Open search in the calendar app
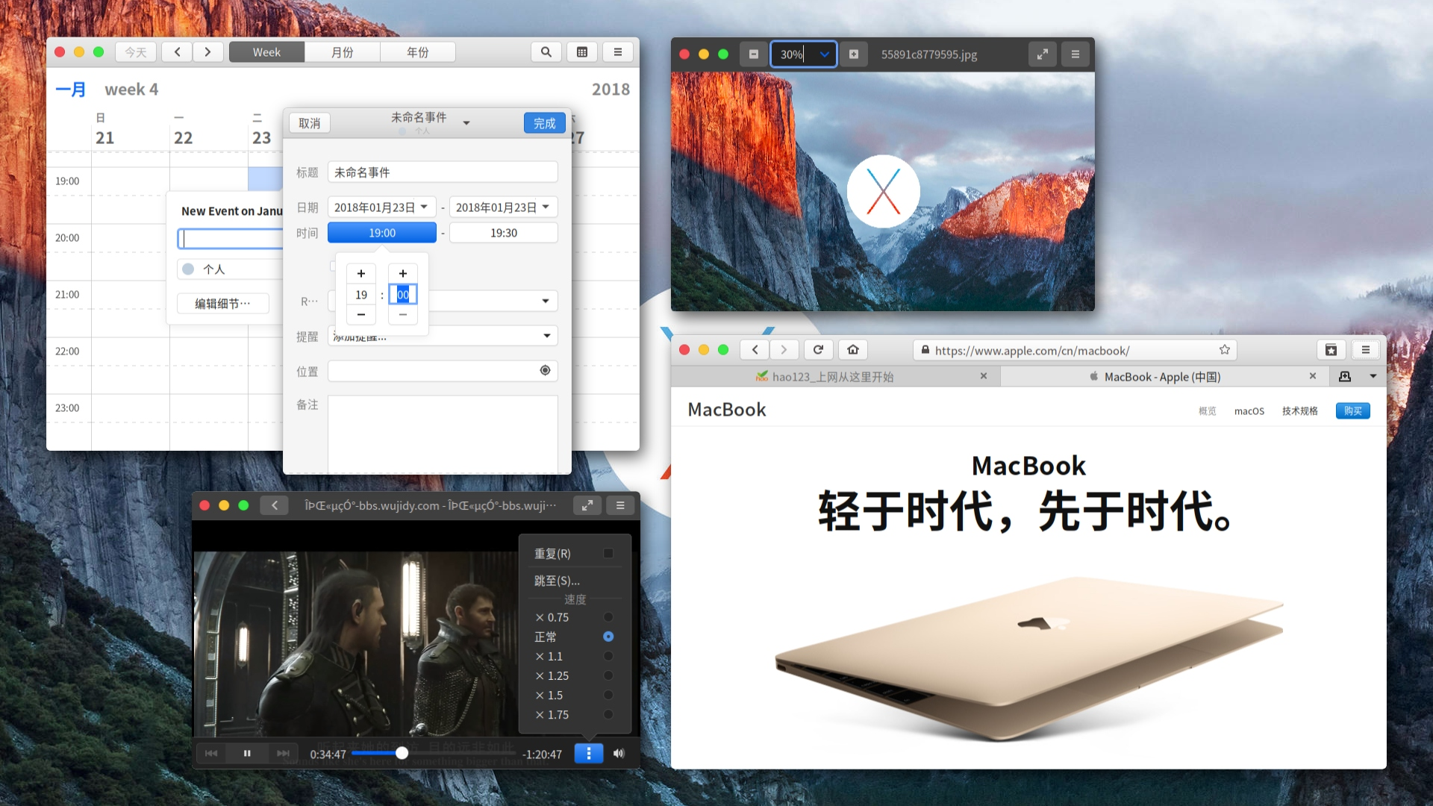Screen dimensions: 1433x806 pyautogui.click(x=546, y=51)
